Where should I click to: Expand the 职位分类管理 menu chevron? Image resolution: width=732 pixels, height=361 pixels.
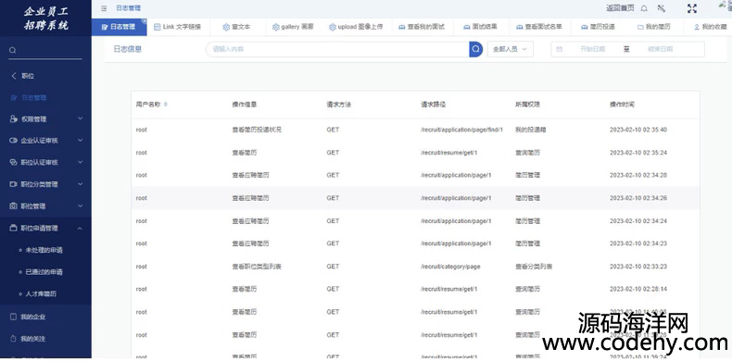point(80,184)
